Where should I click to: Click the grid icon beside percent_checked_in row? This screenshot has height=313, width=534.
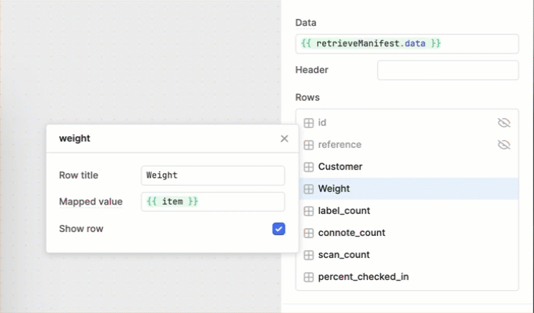[309, 278]
